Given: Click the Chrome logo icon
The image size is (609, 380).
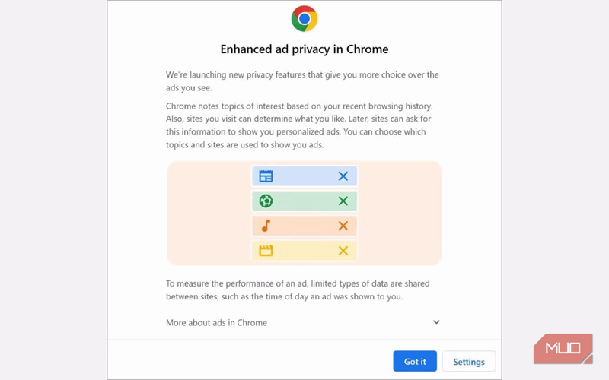Looking at the screenshot, I should pyautogui.click(x=304, y=18).
